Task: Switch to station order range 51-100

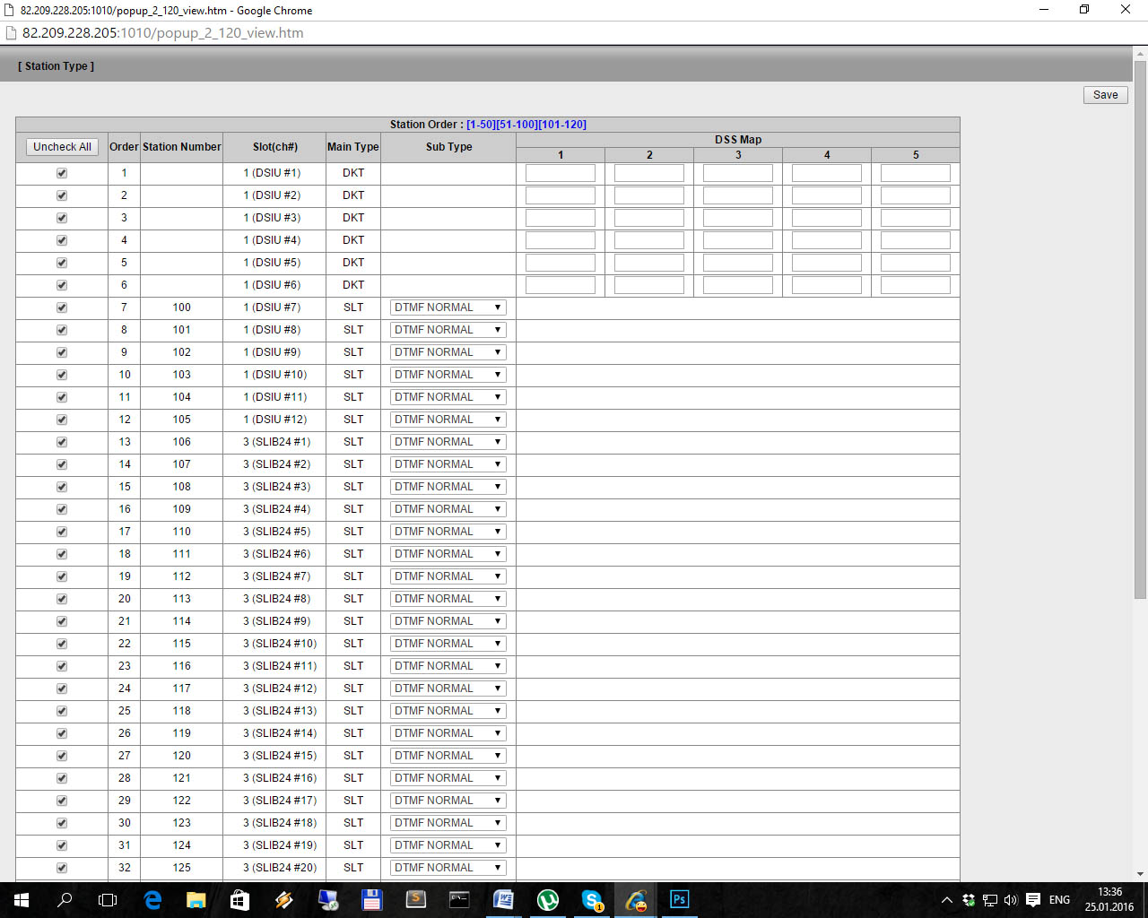Action: click(517, 125)
